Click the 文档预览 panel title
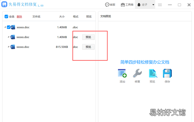Viewport: 194px width, 122px height. [105, 16]
